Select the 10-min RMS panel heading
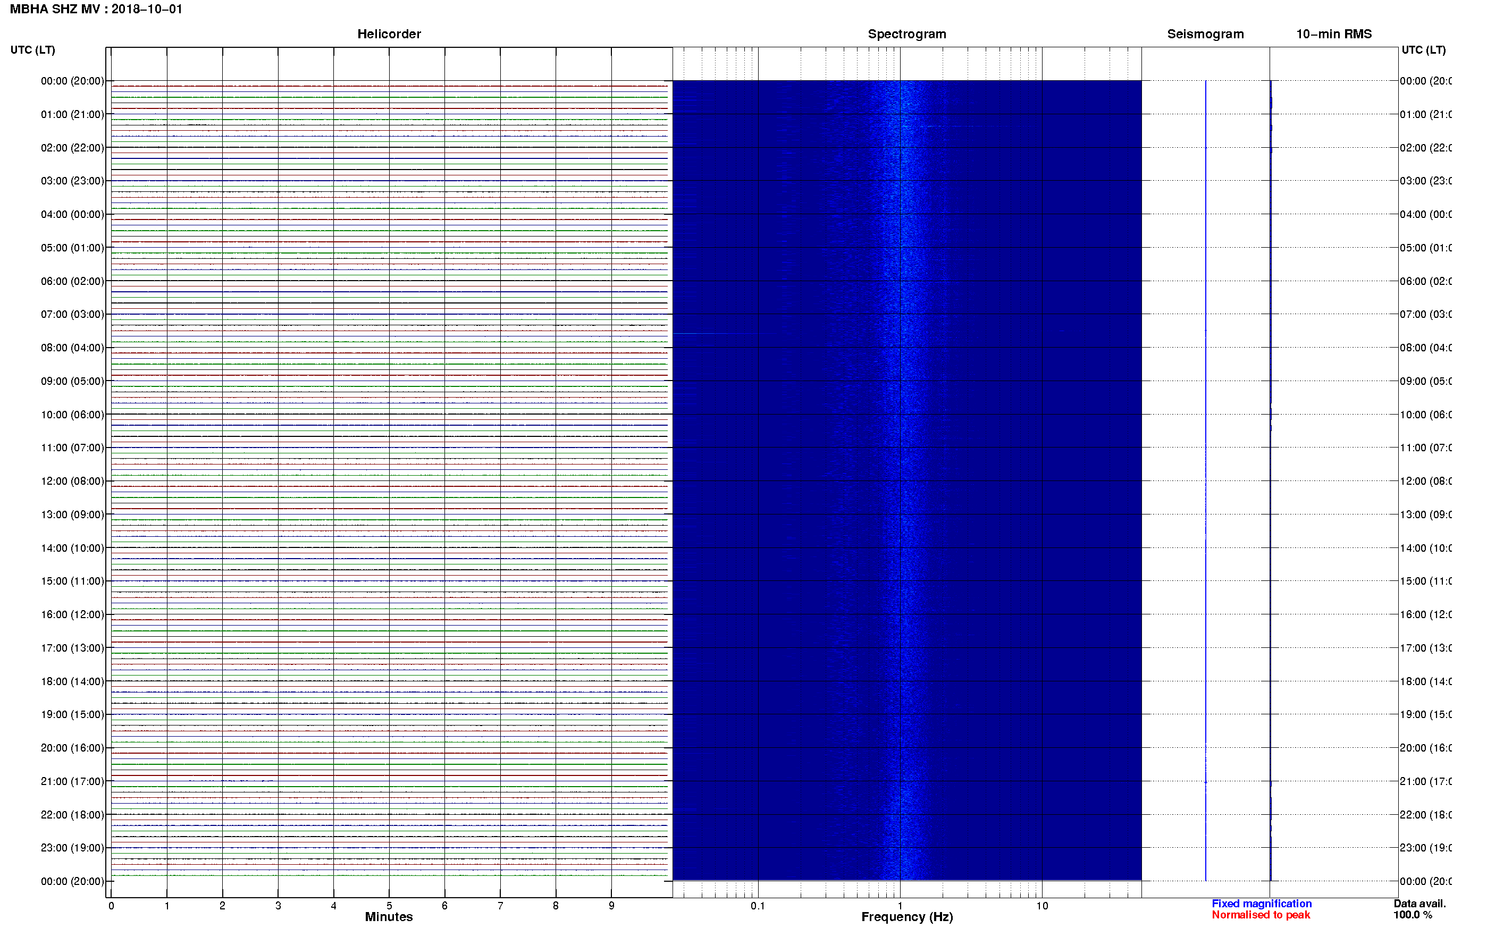The height and width of the screenshot is (945, 1512). (1333, 35)
